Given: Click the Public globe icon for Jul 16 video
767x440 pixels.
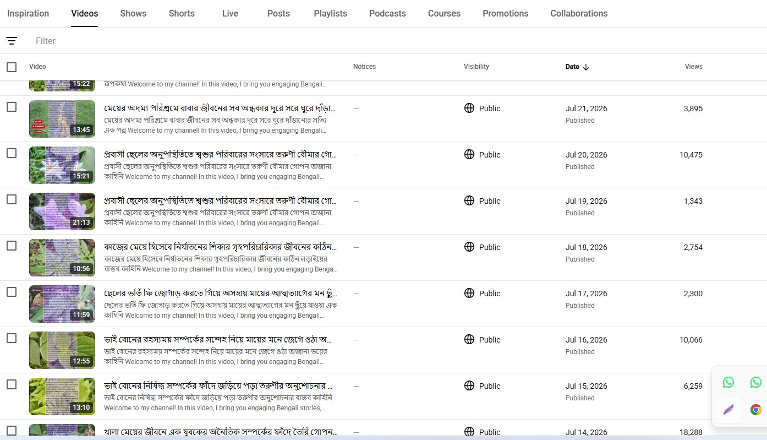Looking at the screenshot, I should point(469,340).
